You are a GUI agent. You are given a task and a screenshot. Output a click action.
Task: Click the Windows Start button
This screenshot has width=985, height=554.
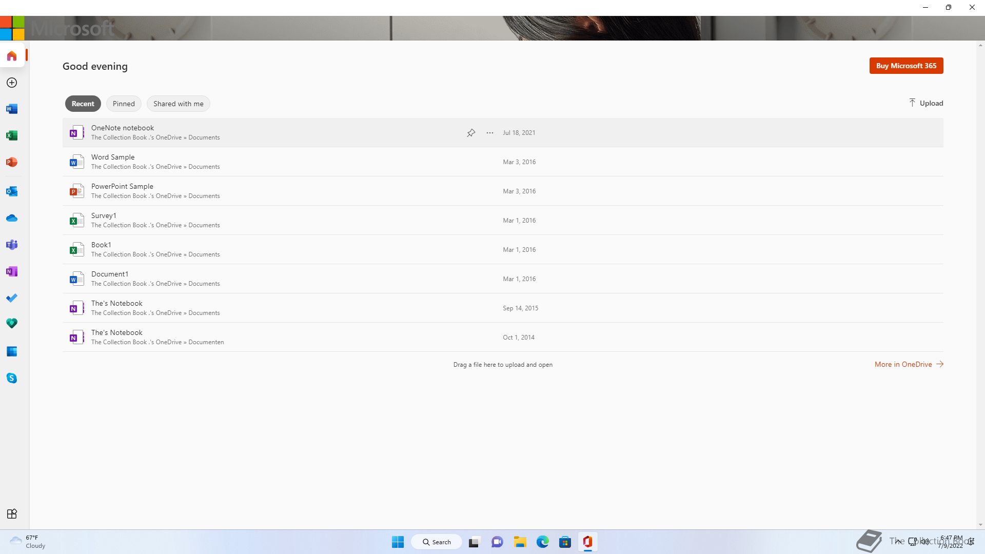(x=398, y=542)
